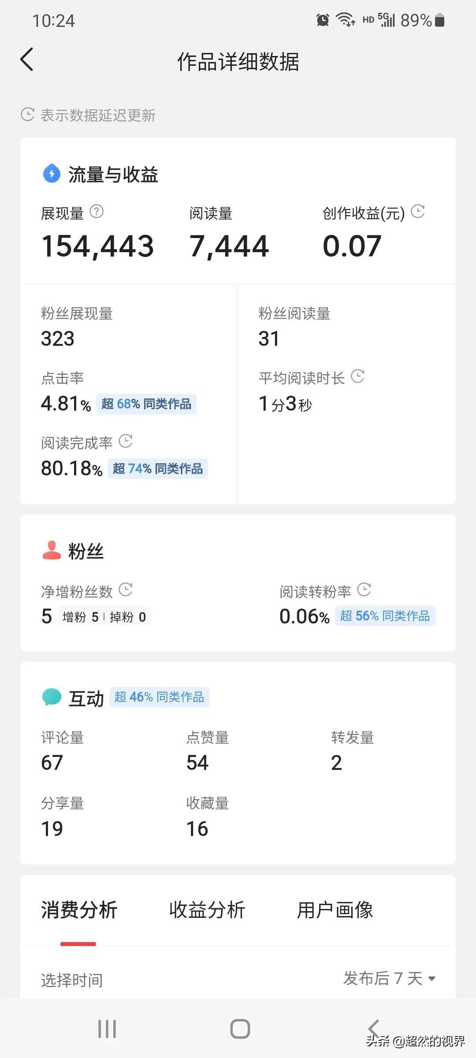Tap the 超 56% 同类作品 badge
The image size is (476, 1058).
(x=385, y=616)
